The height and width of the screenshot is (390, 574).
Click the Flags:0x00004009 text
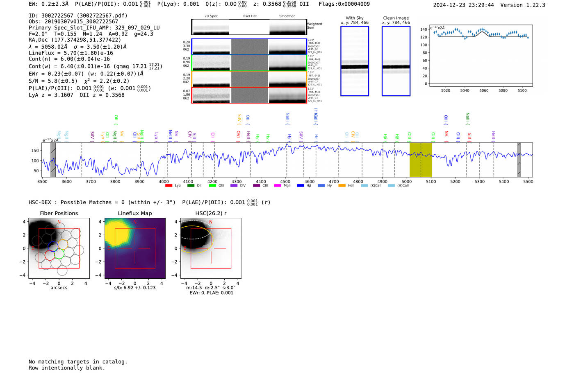(344, 4)
